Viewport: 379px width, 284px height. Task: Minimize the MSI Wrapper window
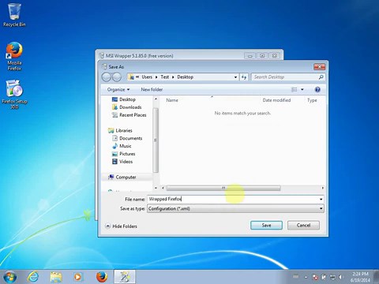point(250,56)
